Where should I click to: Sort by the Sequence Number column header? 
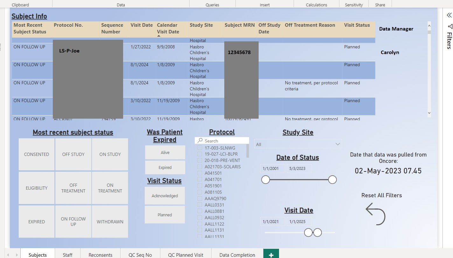pyautogui.click(x=112, y=28)
